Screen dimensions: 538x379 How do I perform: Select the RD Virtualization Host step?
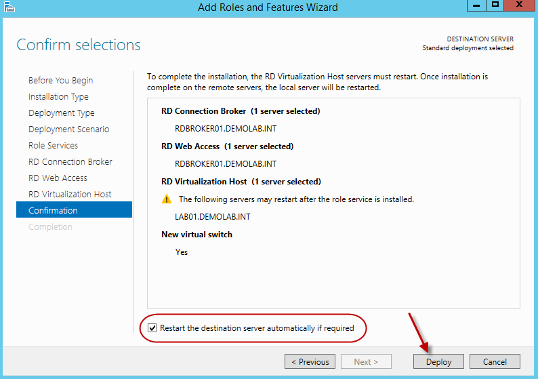pos(70,195)
